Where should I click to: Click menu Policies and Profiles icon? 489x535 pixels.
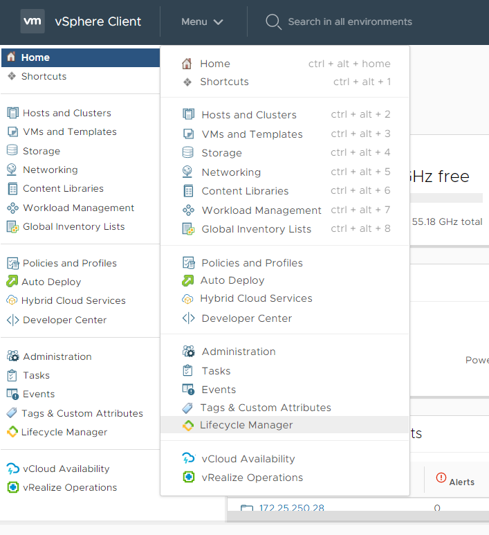[x=188, y=263]
